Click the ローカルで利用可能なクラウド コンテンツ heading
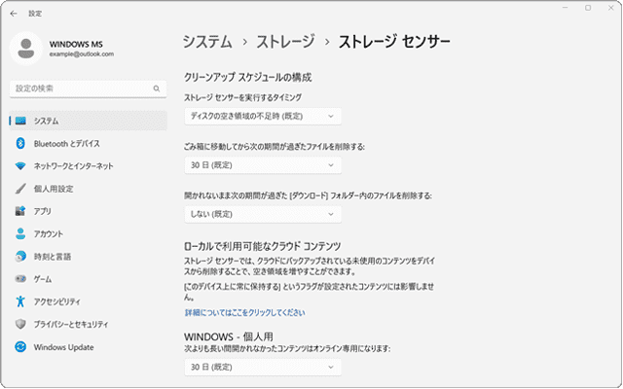This screenshot has height=389, width=623. click(x=262, y=246)
